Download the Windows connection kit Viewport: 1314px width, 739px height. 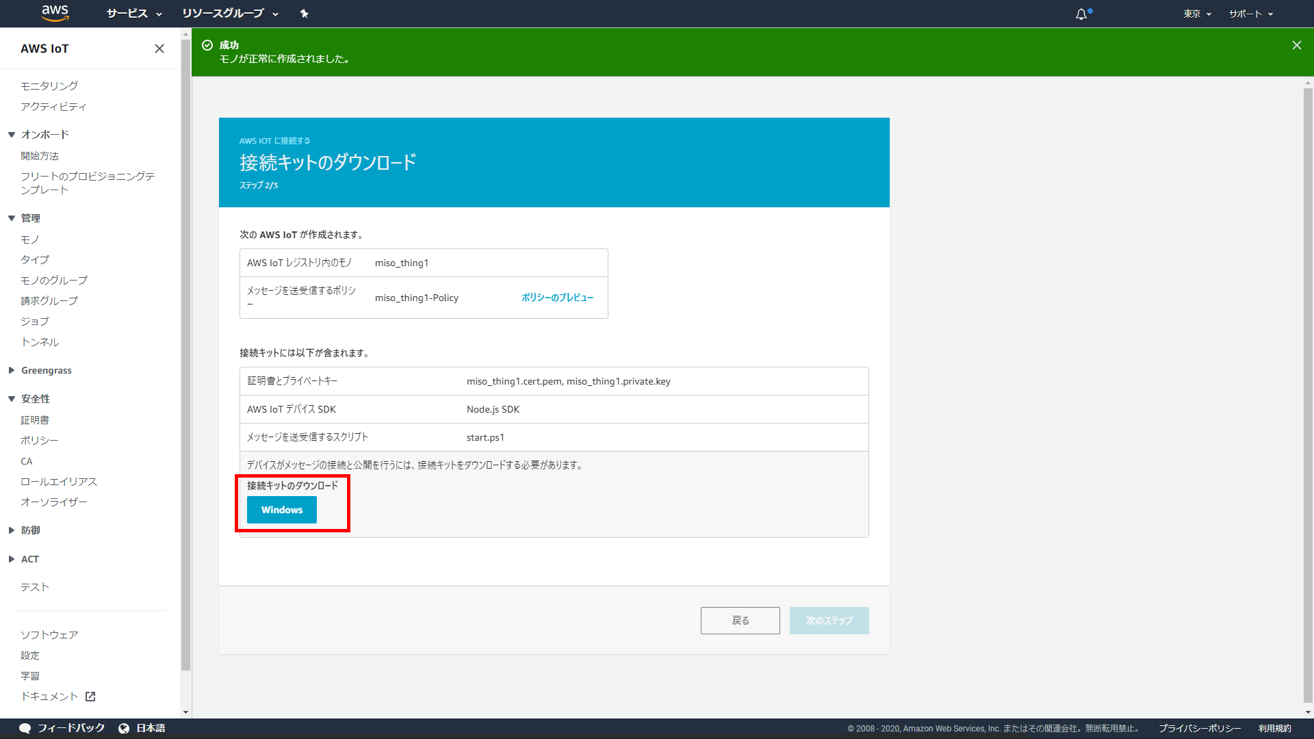point(282,510)
